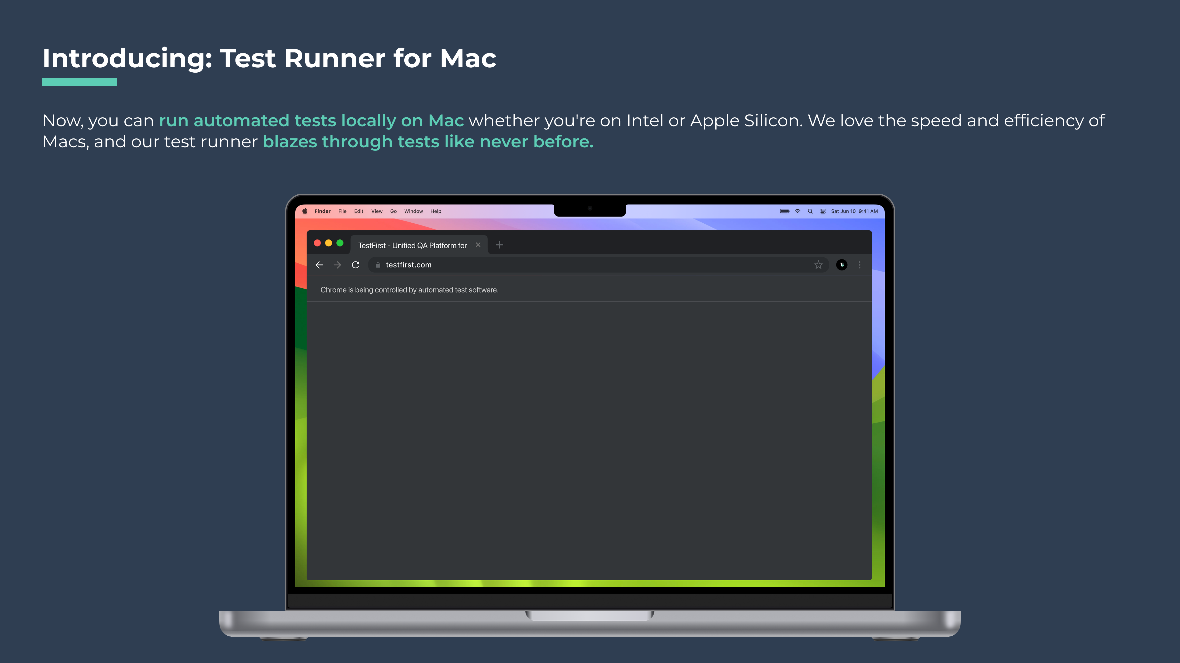Open Chrome's three-dot menu
The width and height of the screenshot is (1180, 663).
[859, 265]
